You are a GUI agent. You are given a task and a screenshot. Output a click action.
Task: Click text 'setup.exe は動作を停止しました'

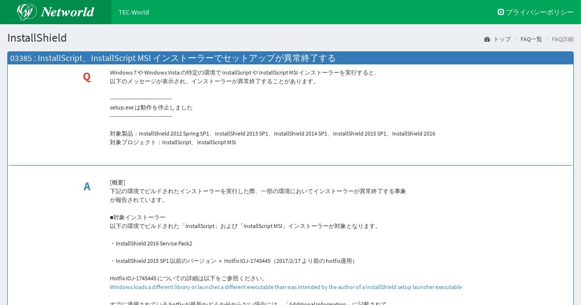click(151, 107)
